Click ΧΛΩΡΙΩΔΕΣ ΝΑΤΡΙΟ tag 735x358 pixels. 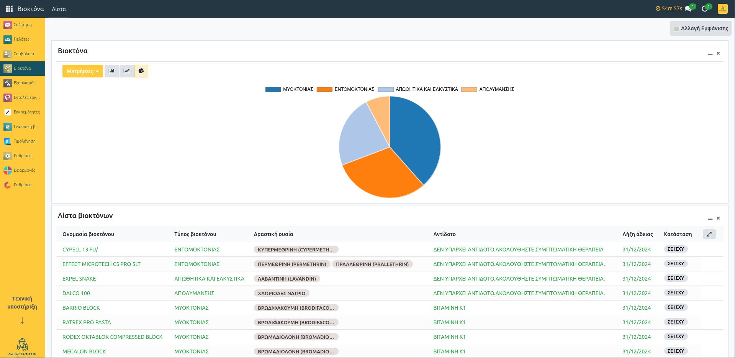282,293
